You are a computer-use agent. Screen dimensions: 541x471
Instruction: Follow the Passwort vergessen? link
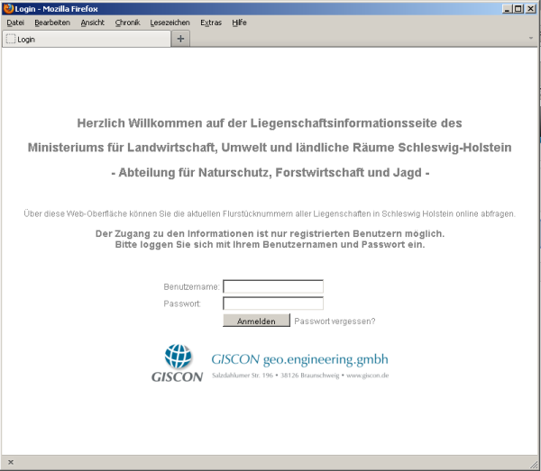click(x=335, y=321)
